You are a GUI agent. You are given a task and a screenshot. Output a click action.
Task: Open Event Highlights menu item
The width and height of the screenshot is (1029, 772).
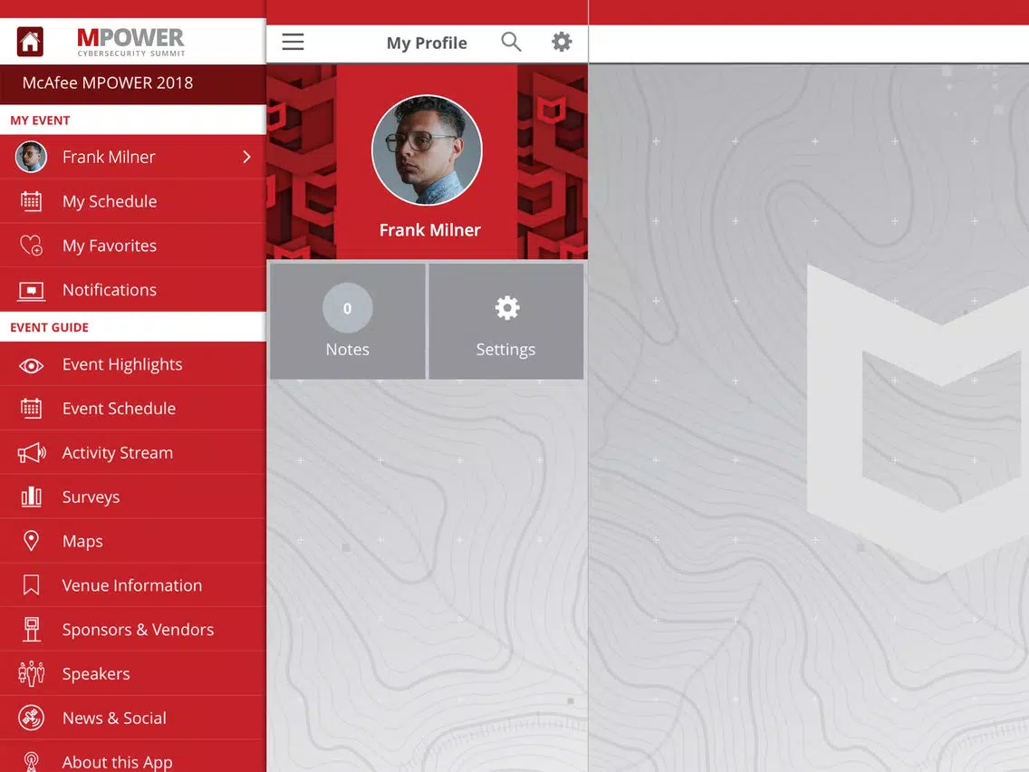click(x=133, y=364)
